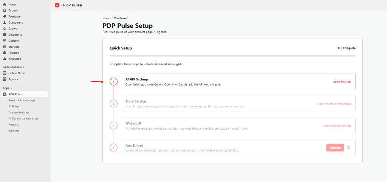The height and width of the screenshot is (182, 387).
Task: Click the Growth gauge icon
Action: [x=5, y=29]
